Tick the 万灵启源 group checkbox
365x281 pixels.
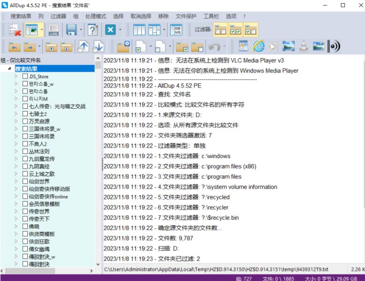click(x=25, y=121)
